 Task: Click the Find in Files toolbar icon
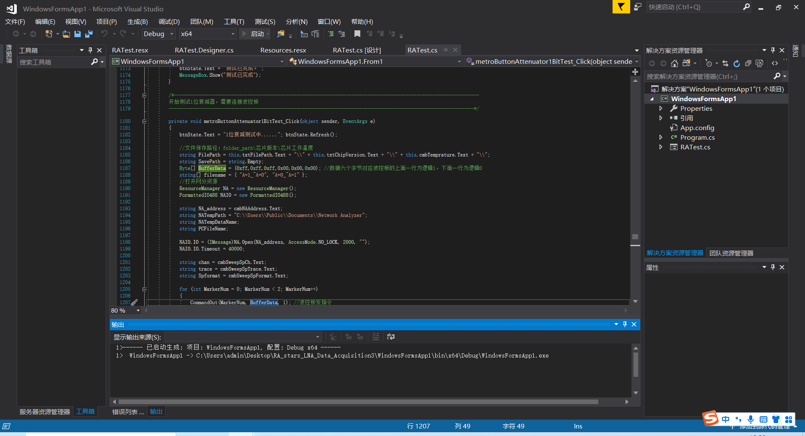pyautogui.click(x=281, y=34)
